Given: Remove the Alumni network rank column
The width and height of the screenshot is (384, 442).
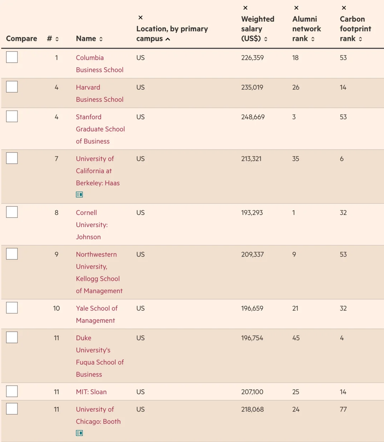Looking at the screenshot, I should [297, 8].
